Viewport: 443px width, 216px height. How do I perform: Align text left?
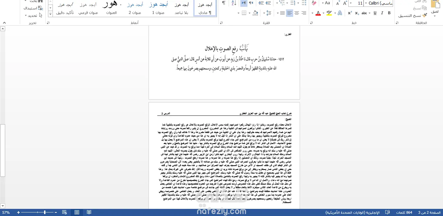tap(289, 13)
